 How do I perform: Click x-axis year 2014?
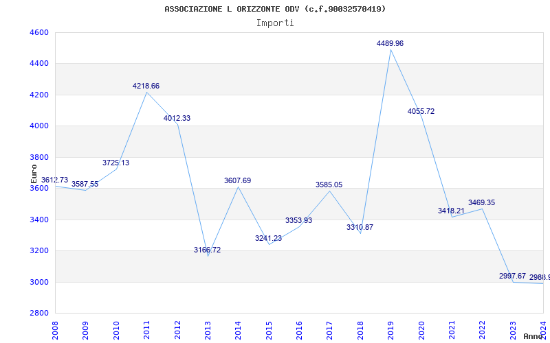(x=238, y=331)
